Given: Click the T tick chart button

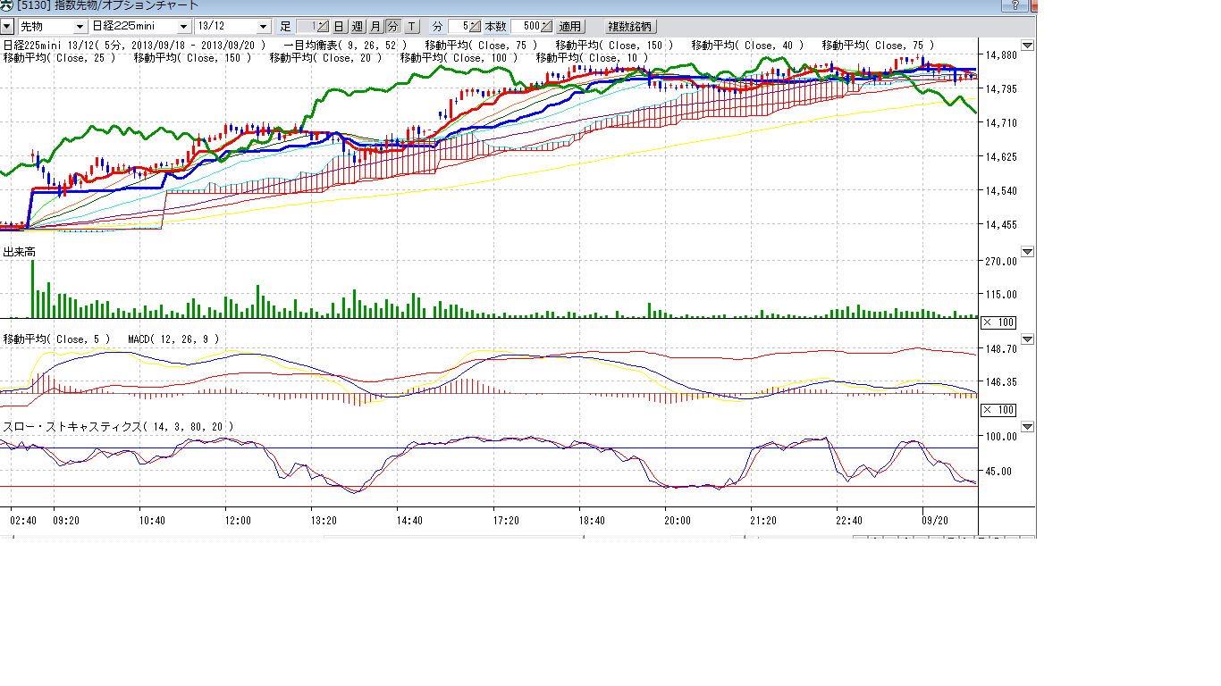Looking at the screenshot, I should 411,27.
